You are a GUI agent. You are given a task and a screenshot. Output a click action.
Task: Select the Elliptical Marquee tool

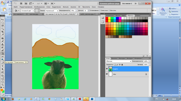point(3,23)
